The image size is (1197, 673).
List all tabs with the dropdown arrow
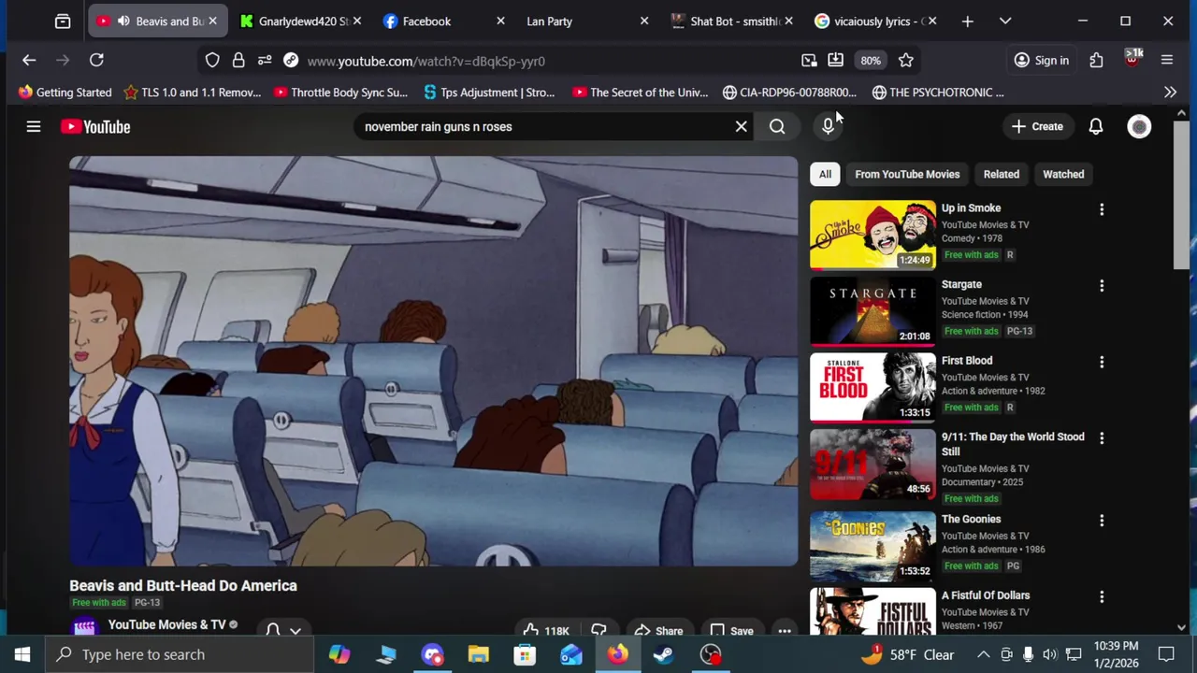pos(1005,21)
